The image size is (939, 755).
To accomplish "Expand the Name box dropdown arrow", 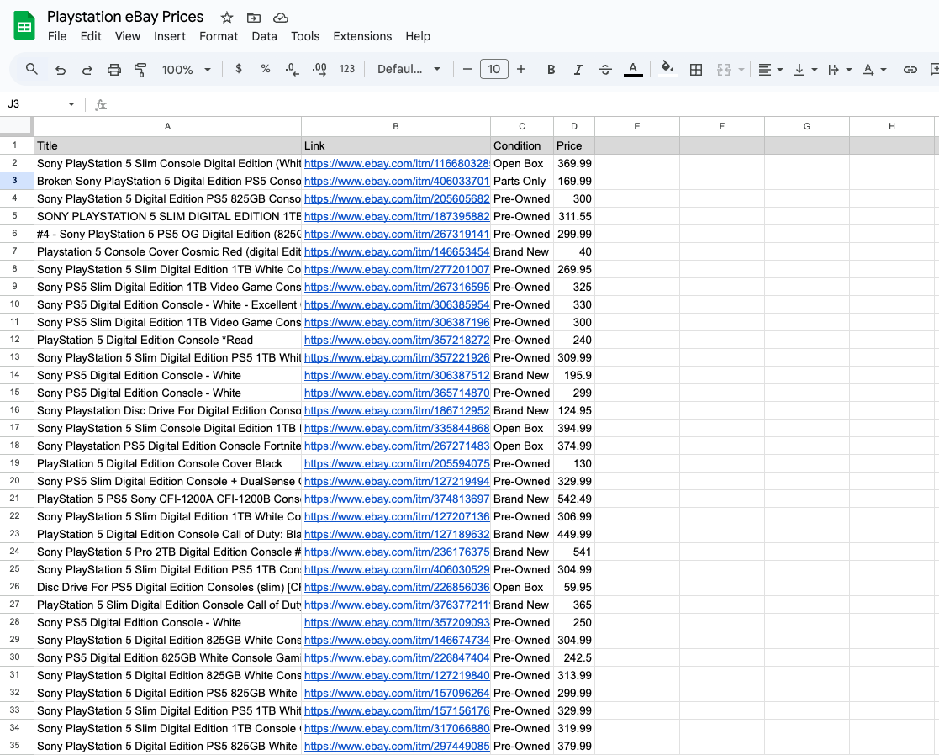I will pyautogui.click(x=71, y=104).
